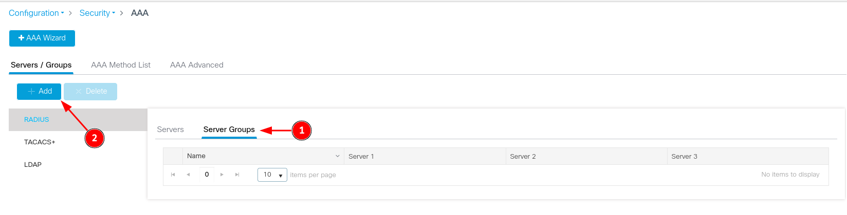847x215 pixels.
Task: Open the AAA Advanced tab
Action: tap(197, 65)
